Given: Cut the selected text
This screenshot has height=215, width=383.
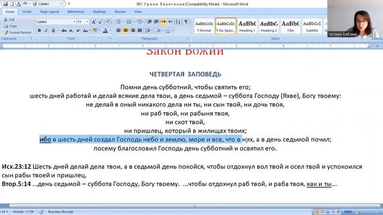Looking at the screenshot, I should tap(10, 19).
